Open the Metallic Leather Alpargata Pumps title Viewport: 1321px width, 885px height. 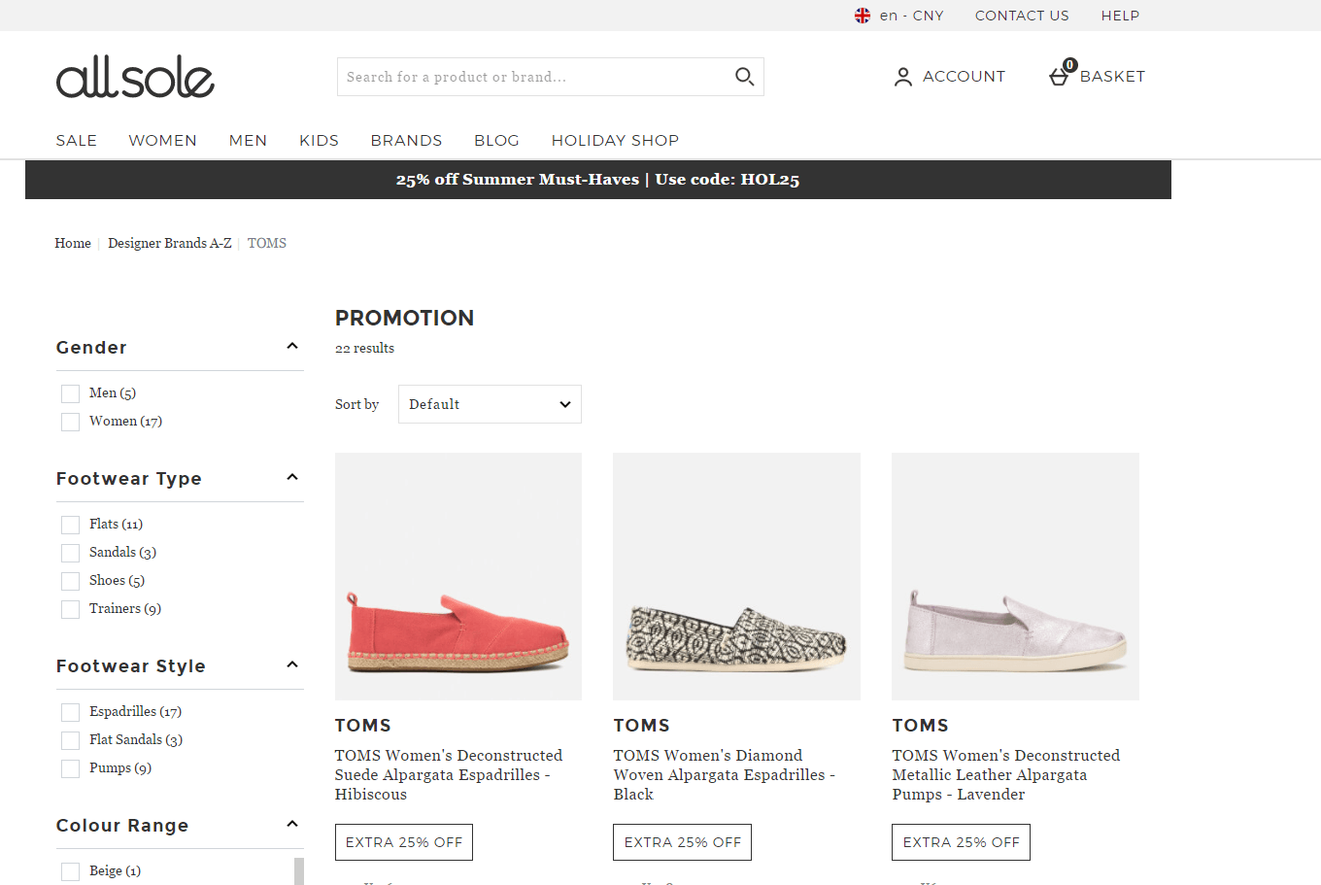click(x=1006, y=774)
